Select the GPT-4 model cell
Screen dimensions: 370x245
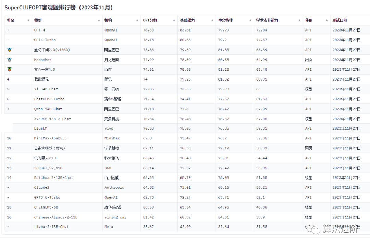coord(67,30)
